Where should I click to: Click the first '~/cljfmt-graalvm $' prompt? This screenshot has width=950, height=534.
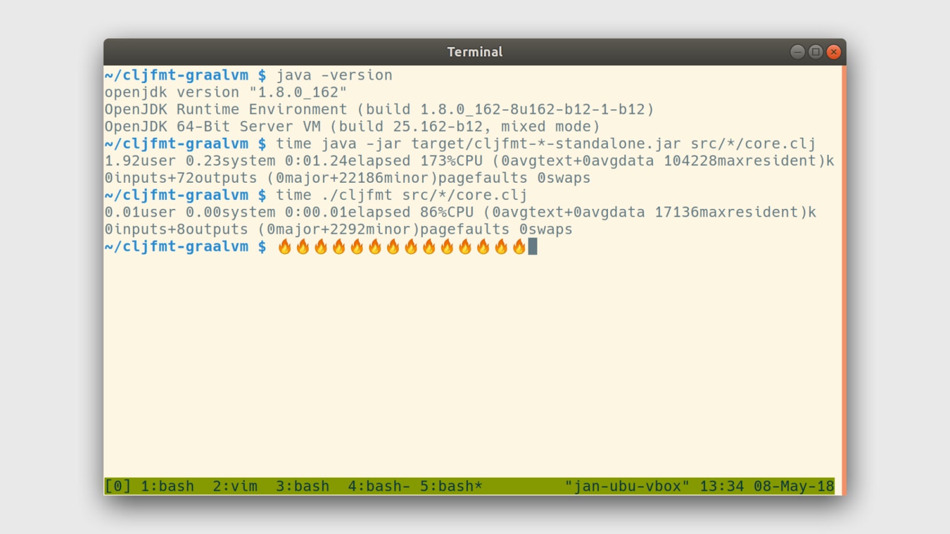[185, 75]
